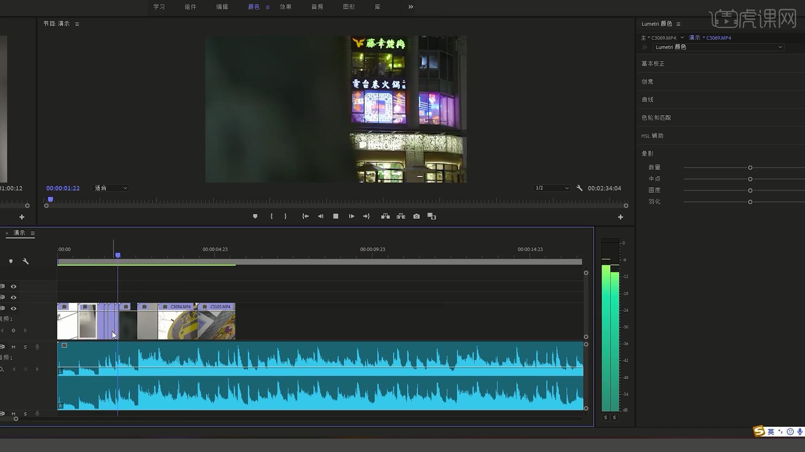This screenshot has width=805, height=452.
Task: Click the Sogou microphone voice input icon
Action: coord(800,431)
